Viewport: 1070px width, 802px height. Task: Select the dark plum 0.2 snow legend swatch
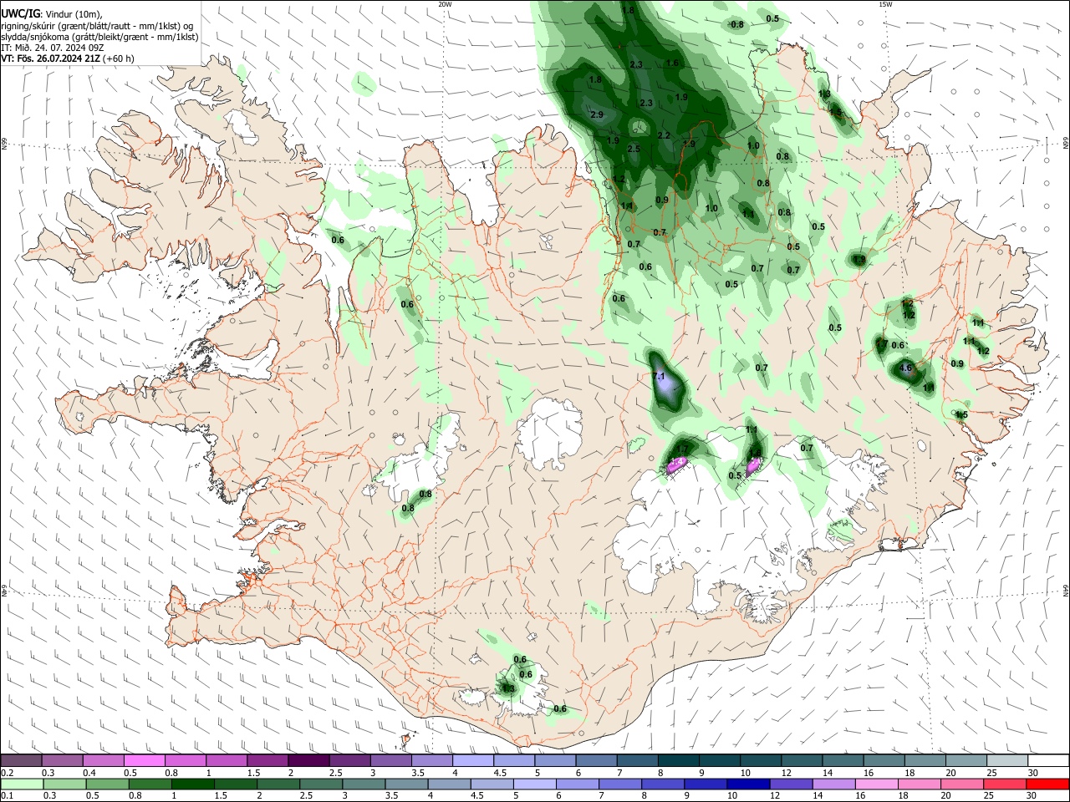(x=21, y=760)
